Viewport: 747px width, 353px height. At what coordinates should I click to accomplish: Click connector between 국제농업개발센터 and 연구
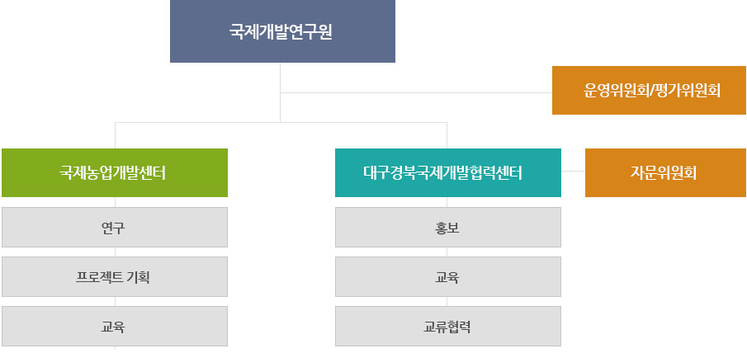pyautogui.click(x=115, y=202)
